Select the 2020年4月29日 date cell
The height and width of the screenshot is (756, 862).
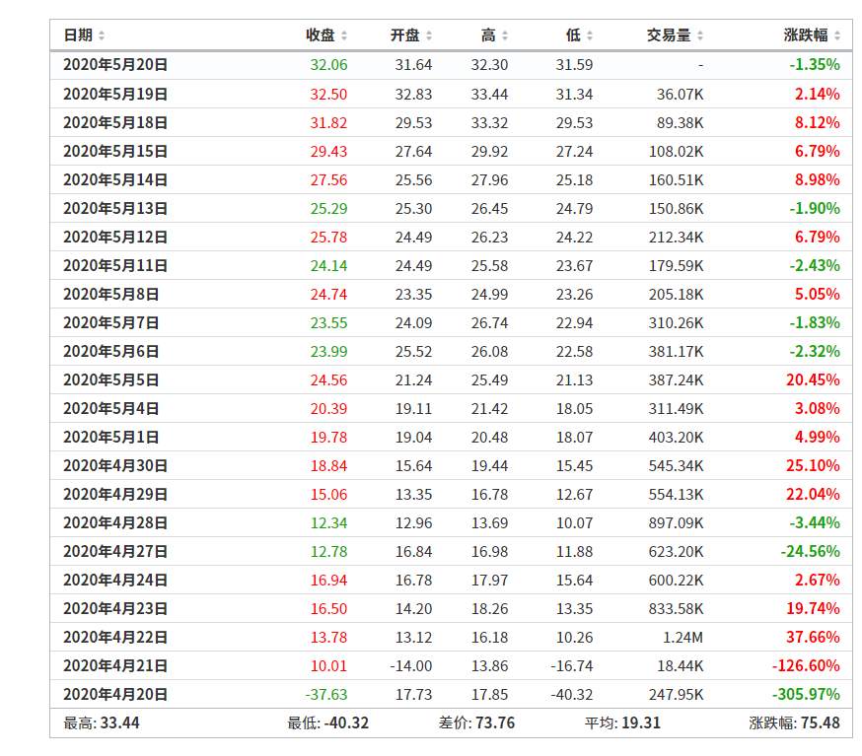(115, 494)
